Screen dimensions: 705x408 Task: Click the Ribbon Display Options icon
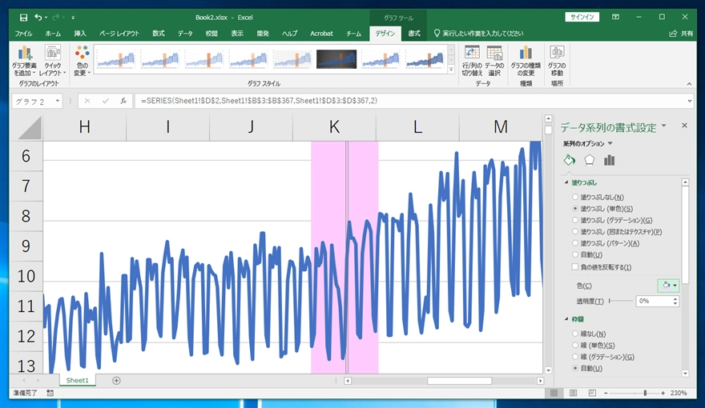615,17
